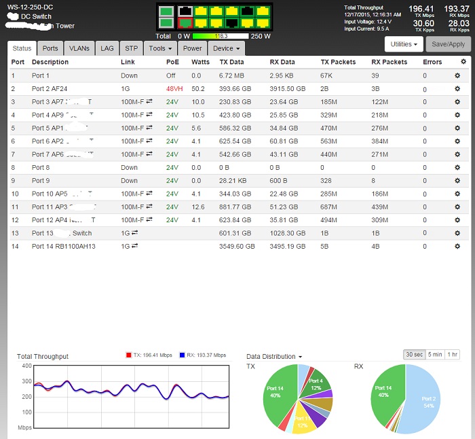Click the red TX legend swatch
The height and width of the screenshot is (439, 475).
[128, 355]
